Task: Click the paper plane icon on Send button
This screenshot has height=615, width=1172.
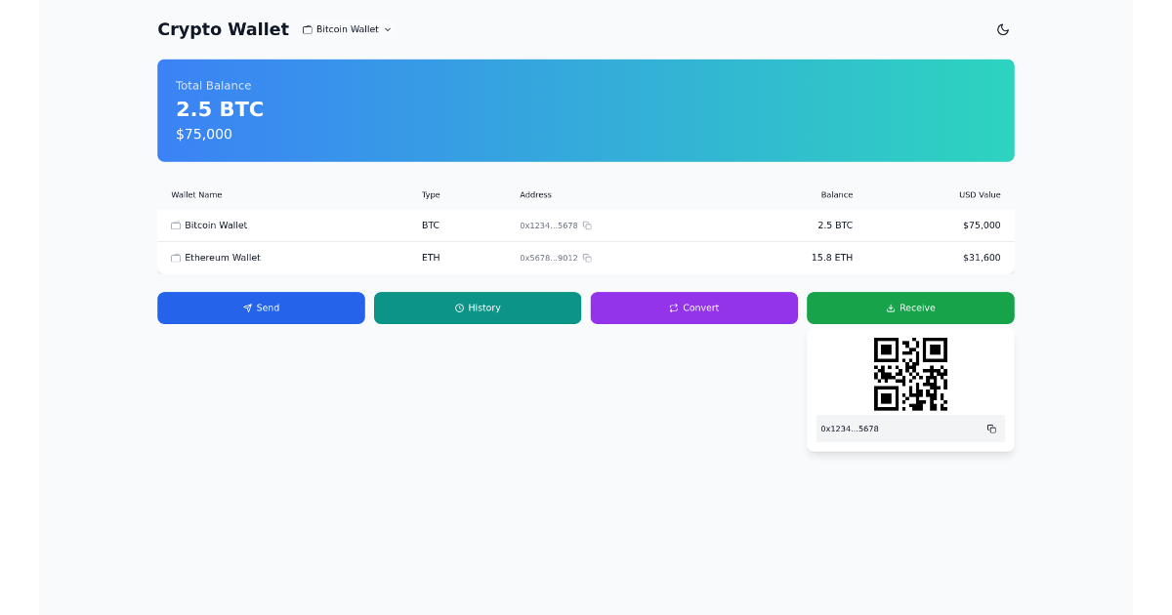Action: tap(247, 307)
